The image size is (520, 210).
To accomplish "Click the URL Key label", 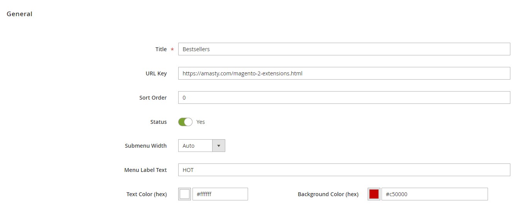I will pyautogui.click(x=156, y=73).
